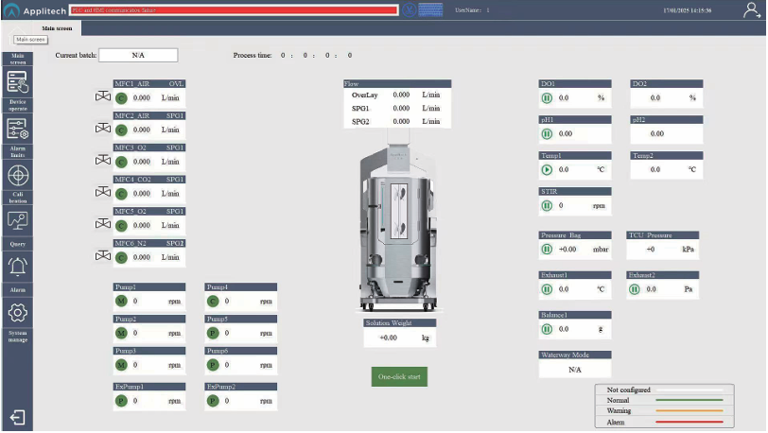The width and height of the screenshot is (768, 433).
Task: Open the Alarm limits sidebar icon
Action: click(18, 129)
